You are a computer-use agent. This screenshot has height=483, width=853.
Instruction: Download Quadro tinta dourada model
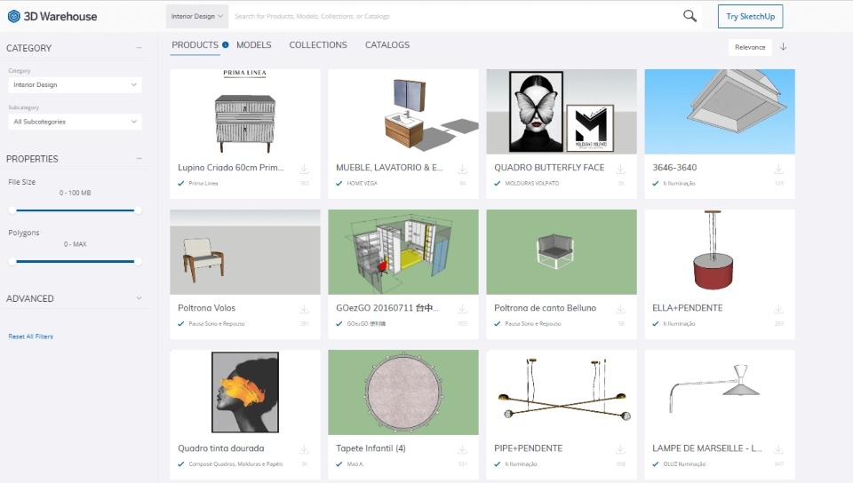(304, 449)
